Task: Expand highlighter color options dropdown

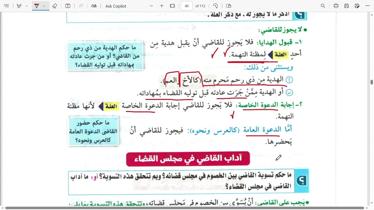Action: tap(27, 6)
